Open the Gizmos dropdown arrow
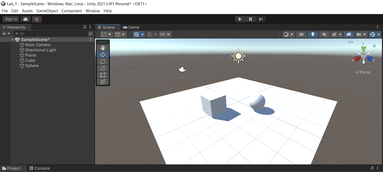This screenshot has height=172, width=383. pos(379,34)
